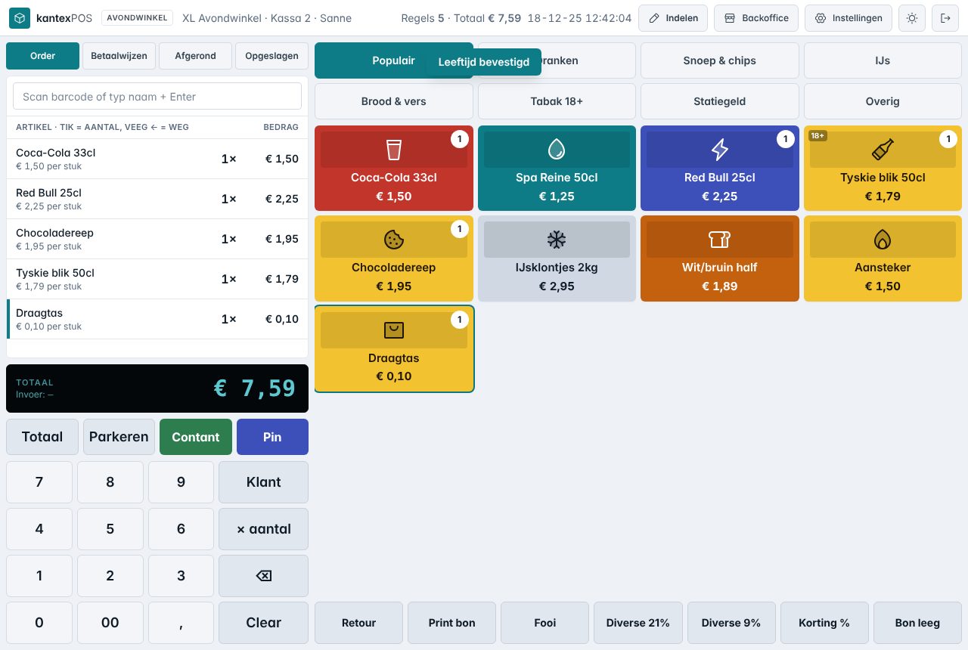Screen dimensions: 968x650
Task: Open Instellingen settings
Action: (x=849, y=18)
